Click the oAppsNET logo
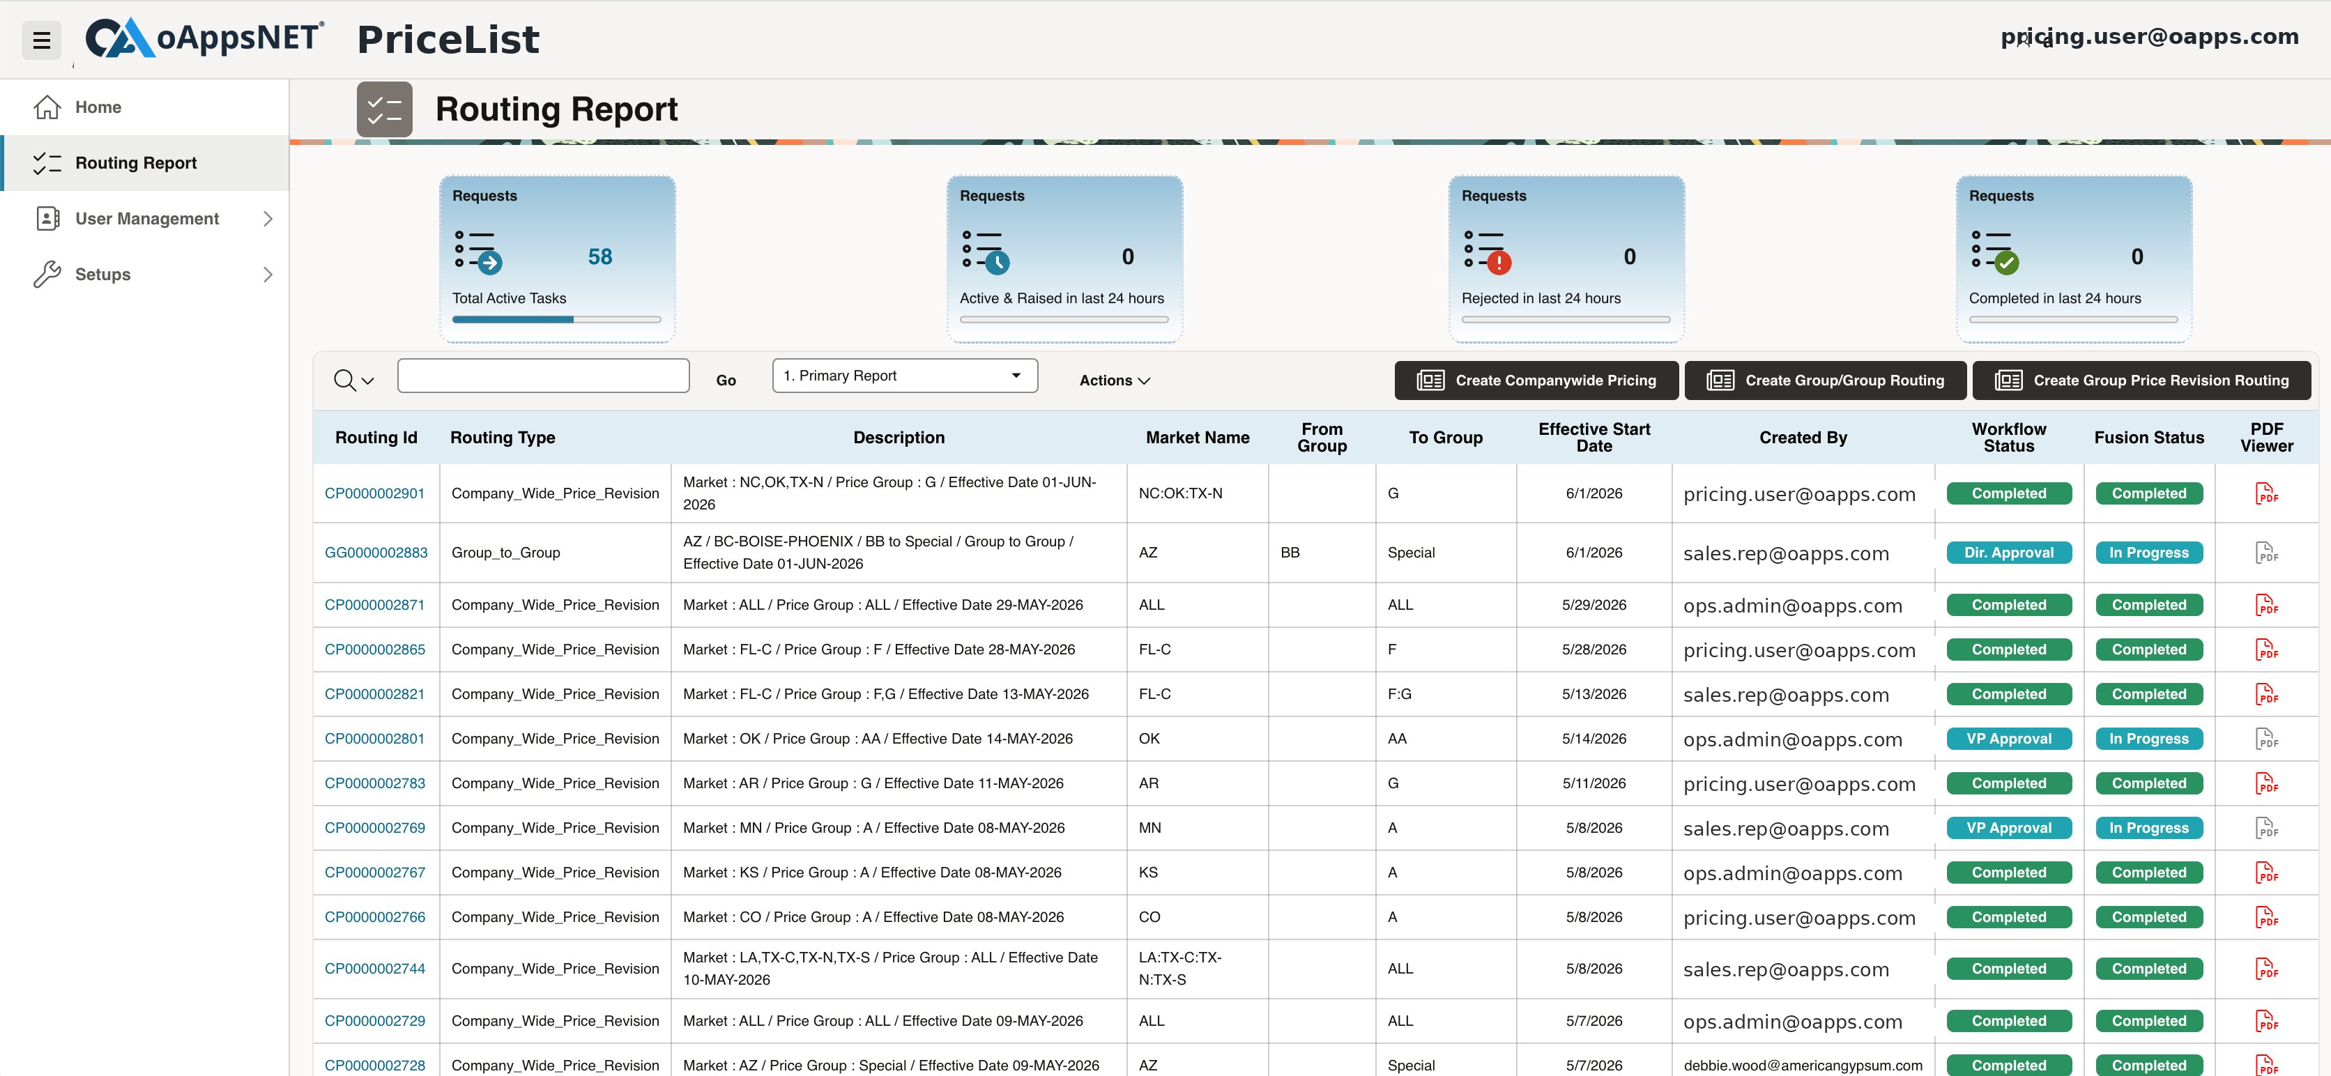The width and height of the screenshot is (2331, 1076). (x=204, y=38)
